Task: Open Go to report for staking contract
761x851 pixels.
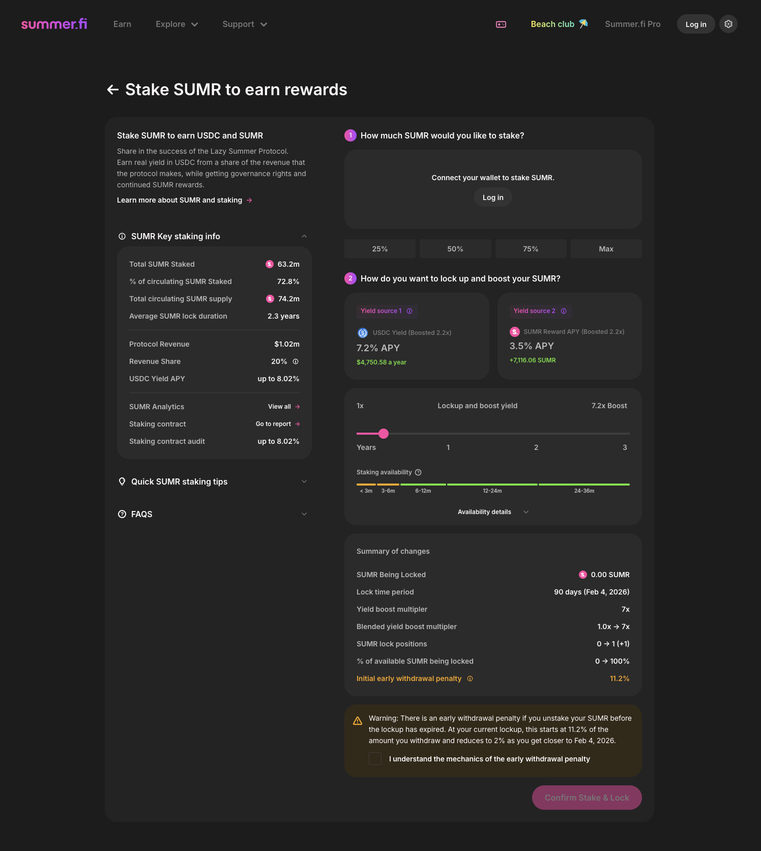Action: click(x=278, y=424)
